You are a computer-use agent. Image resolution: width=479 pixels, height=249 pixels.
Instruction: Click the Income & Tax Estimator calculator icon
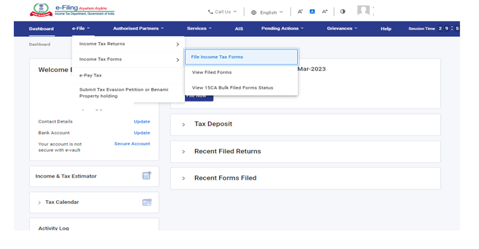pos(147,176)
